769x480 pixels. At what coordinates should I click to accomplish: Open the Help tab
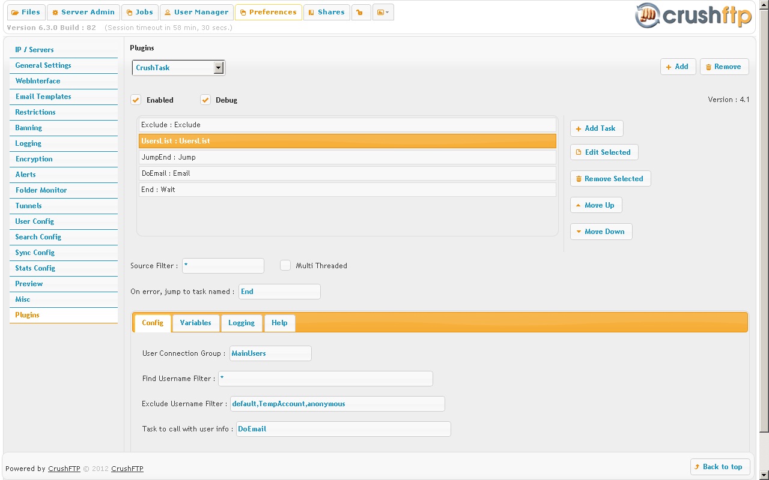point(279,323)
